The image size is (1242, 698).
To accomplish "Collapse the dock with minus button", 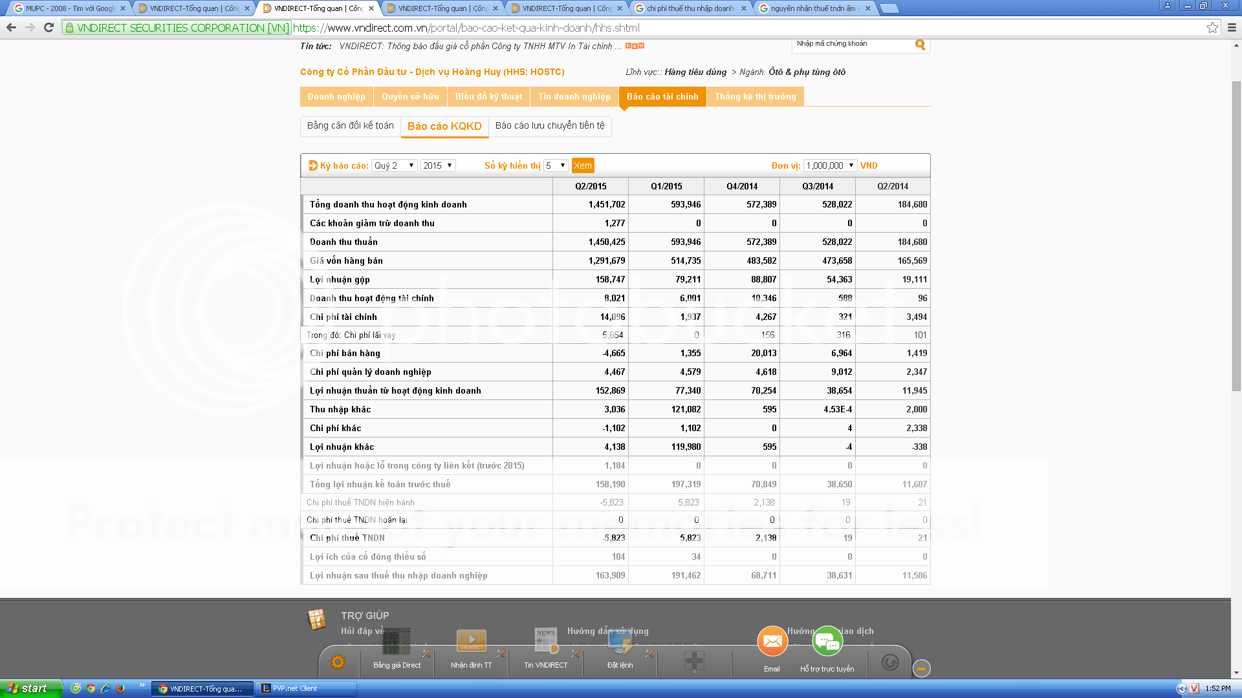I will (x=922, y=668).
